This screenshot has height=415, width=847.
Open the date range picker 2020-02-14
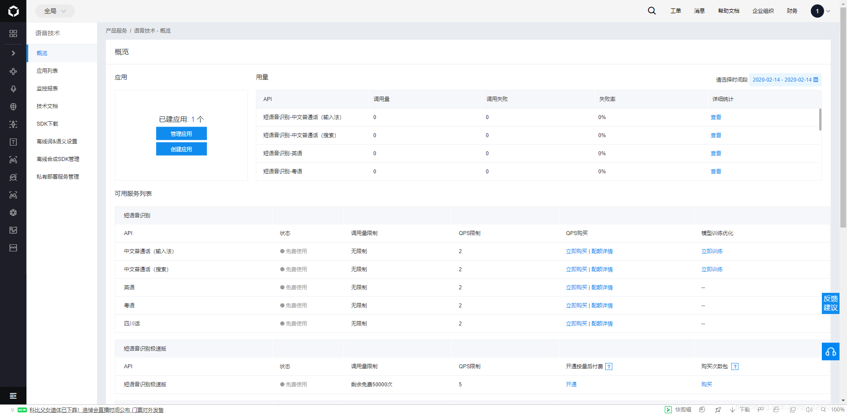coord(785,80)
